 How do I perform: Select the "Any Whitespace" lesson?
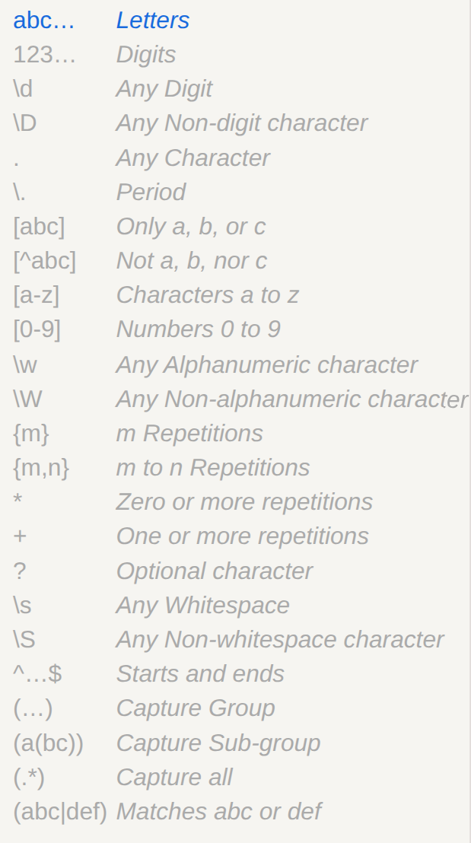point(202,606)
